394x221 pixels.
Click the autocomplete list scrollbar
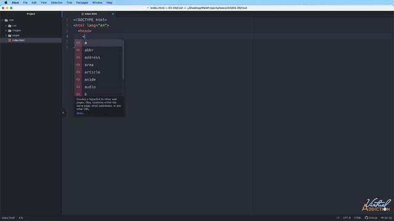(x=123, y=59)
